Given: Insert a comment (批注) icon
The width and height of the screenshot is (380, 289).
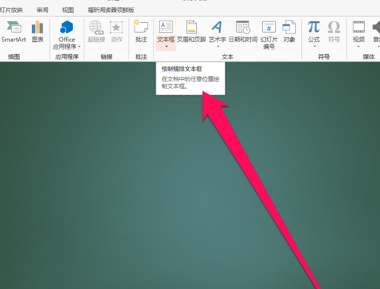Looking at the screenshot, I should (141, 27).
